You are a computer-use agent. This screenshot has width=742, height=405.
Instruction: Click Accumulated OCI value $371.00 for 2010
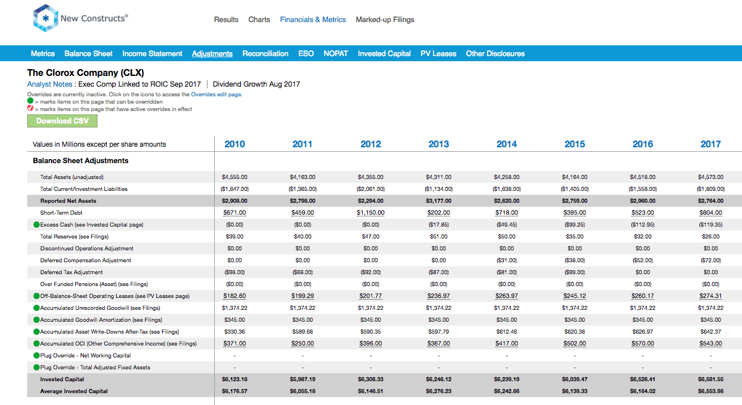point(235,344)
